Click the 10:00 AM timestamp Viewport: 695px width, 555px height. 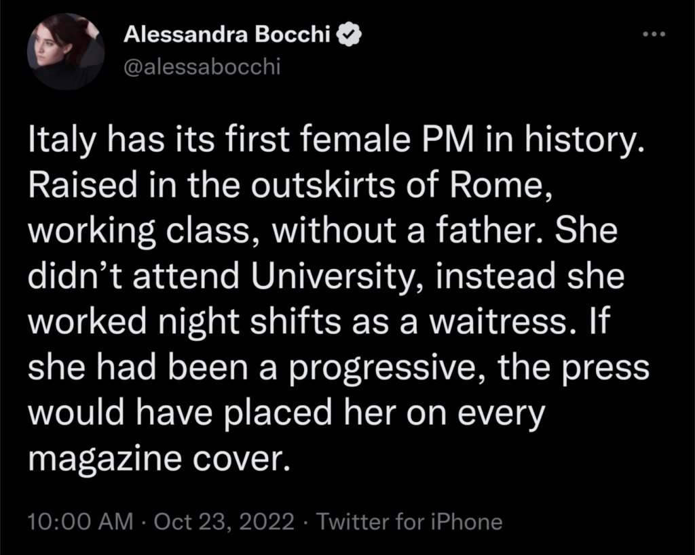(81, 522)
